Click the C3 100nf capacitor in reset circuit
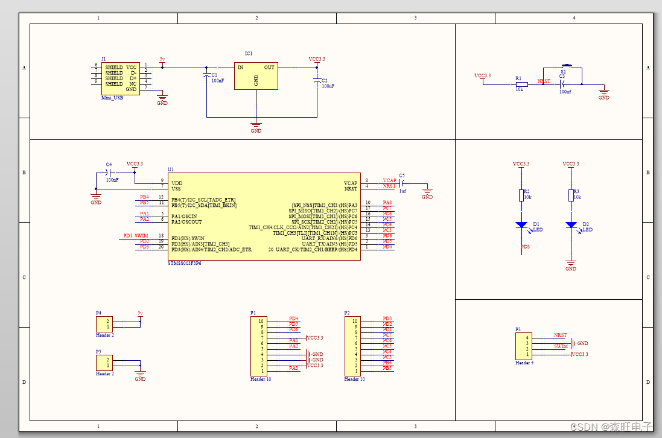The image size is (662, 438). coord(562,84)
